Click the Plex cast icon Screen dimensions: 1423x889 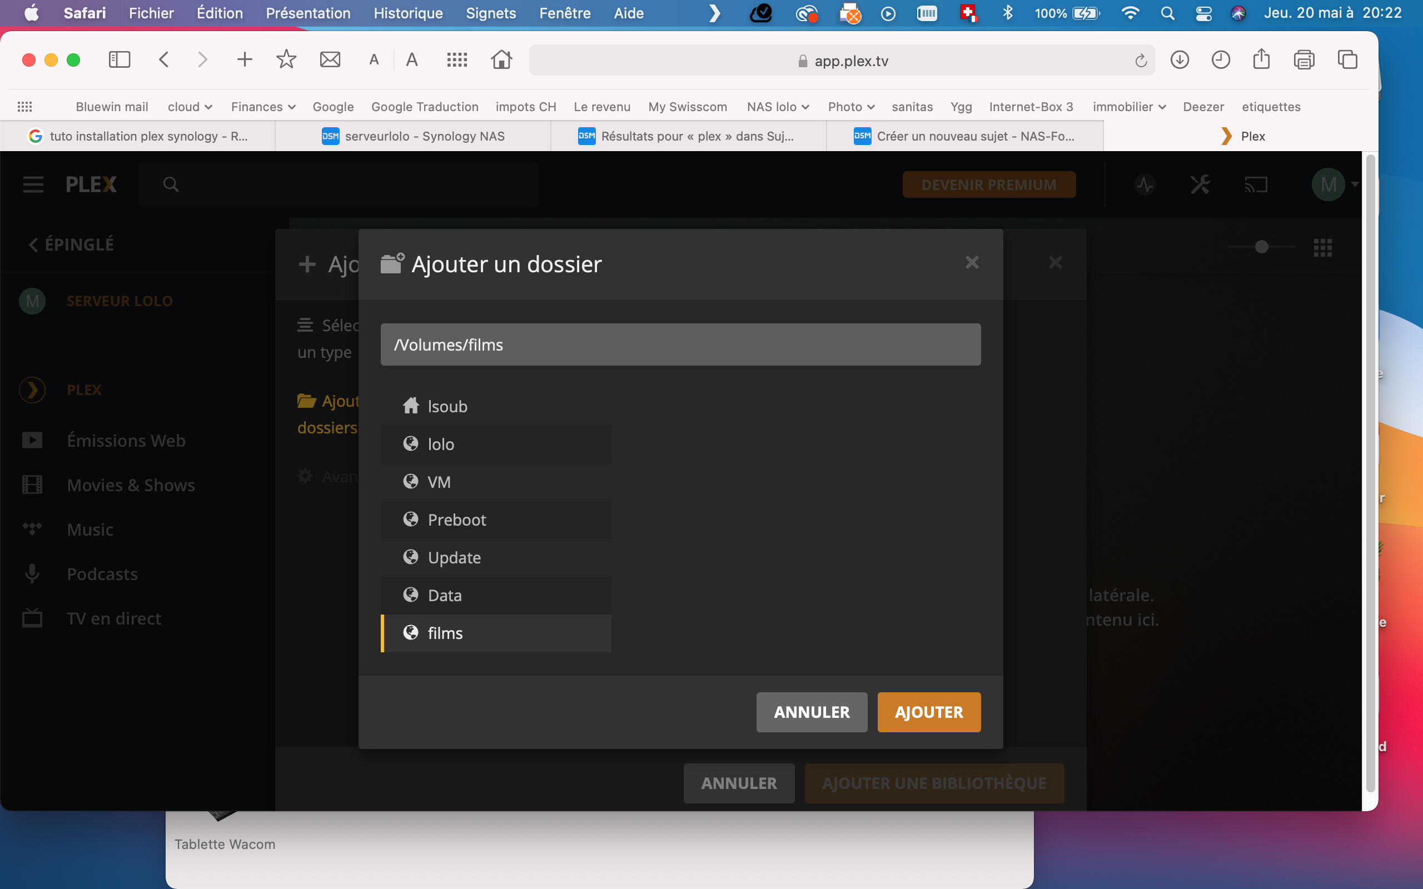point(1256,184)
